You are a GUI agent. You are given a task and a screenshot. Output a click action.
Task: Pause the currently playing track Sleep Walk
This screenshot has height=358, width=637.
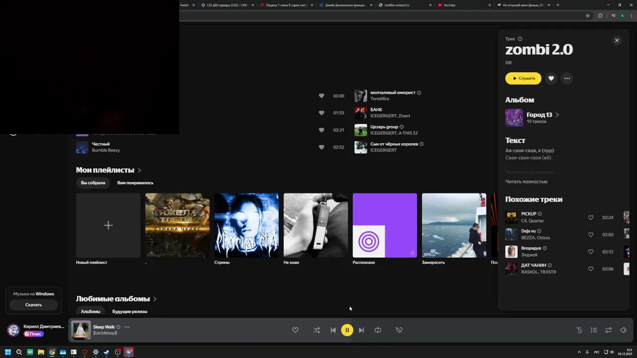(x=347, y=330)
